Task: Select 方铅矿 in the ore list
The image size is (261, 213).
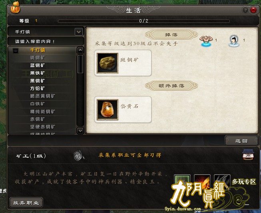Action: pyautogui.click(x=38, y=88)
